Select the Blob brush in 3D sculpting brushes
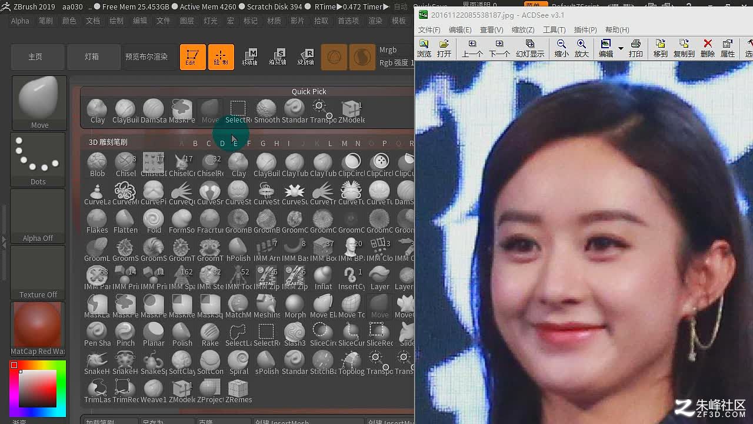The width and height of the screenshot is (753, 424). pos(97,165)
